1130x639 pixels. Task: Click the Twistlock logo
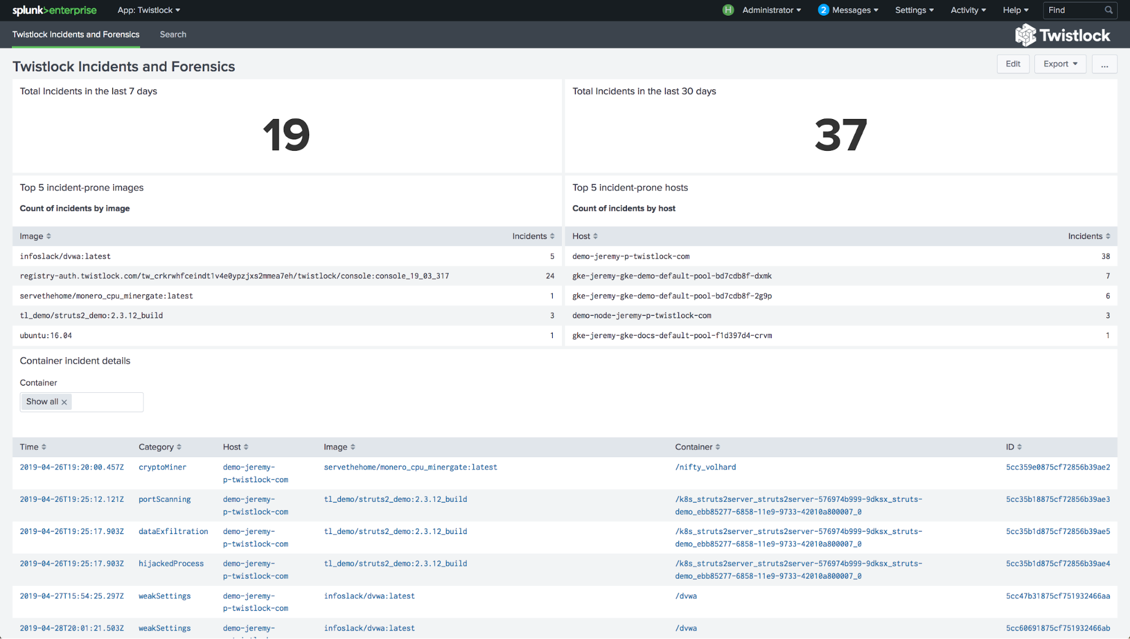tap(1063, 34)
